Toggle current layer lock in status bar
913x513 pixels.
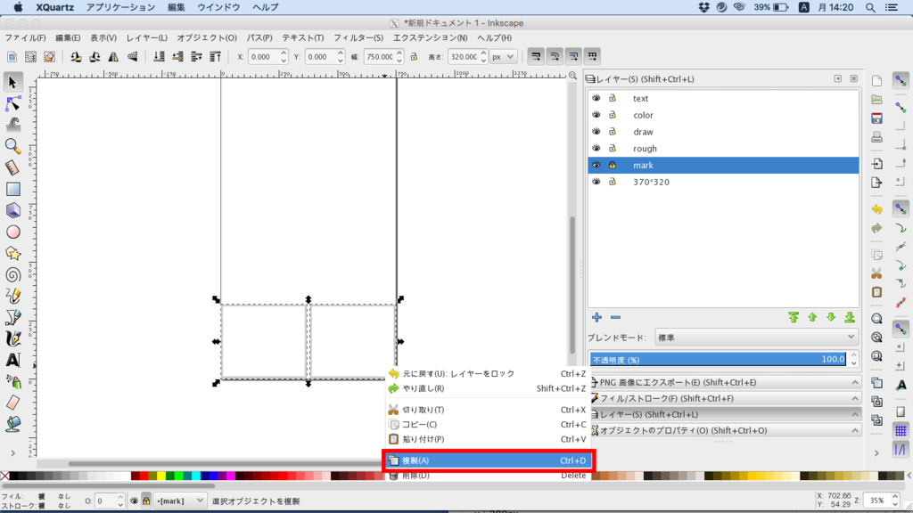[x=146, y=501]
